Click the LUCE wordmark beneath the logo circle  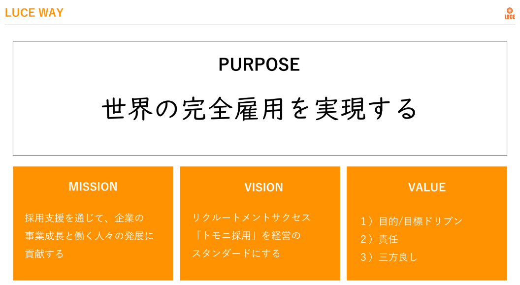510,17
